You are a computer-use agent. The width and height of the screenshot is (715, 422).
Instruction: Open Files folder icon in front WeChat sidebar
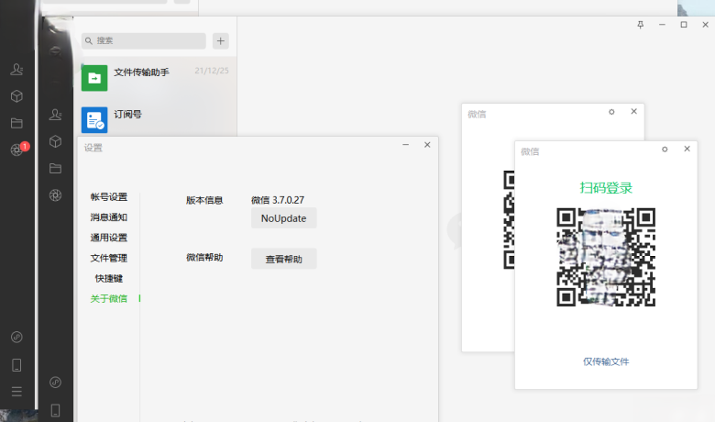coord(56,169)
